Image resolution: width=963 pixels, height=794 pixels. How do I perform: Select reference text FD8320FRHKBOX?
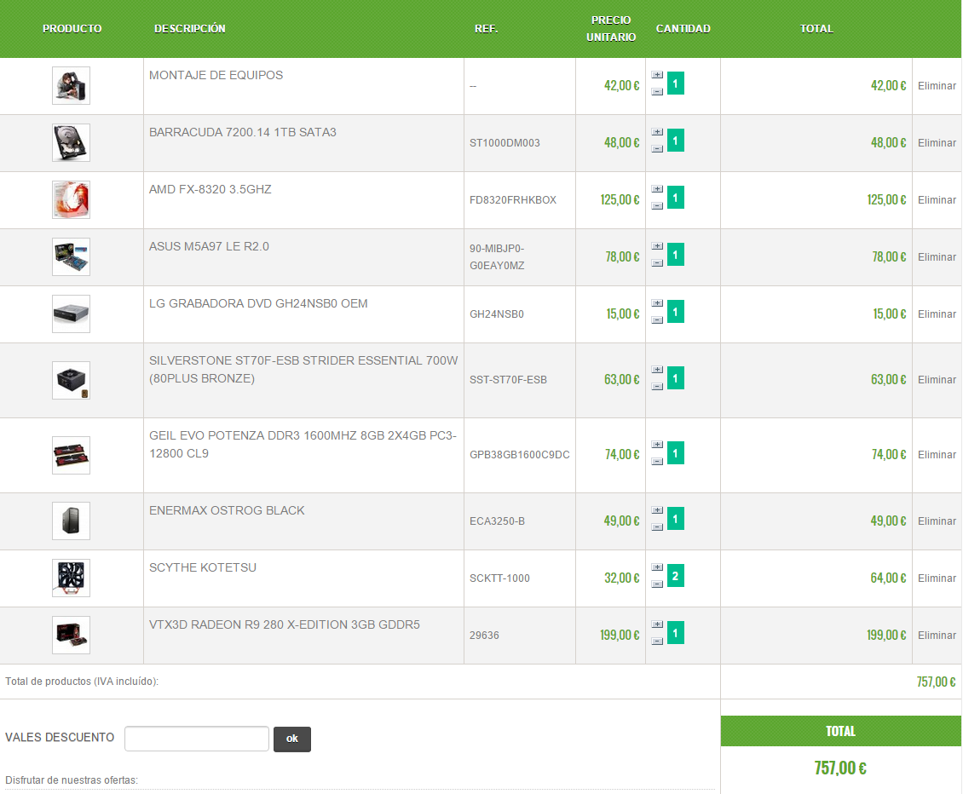[513, 200]
